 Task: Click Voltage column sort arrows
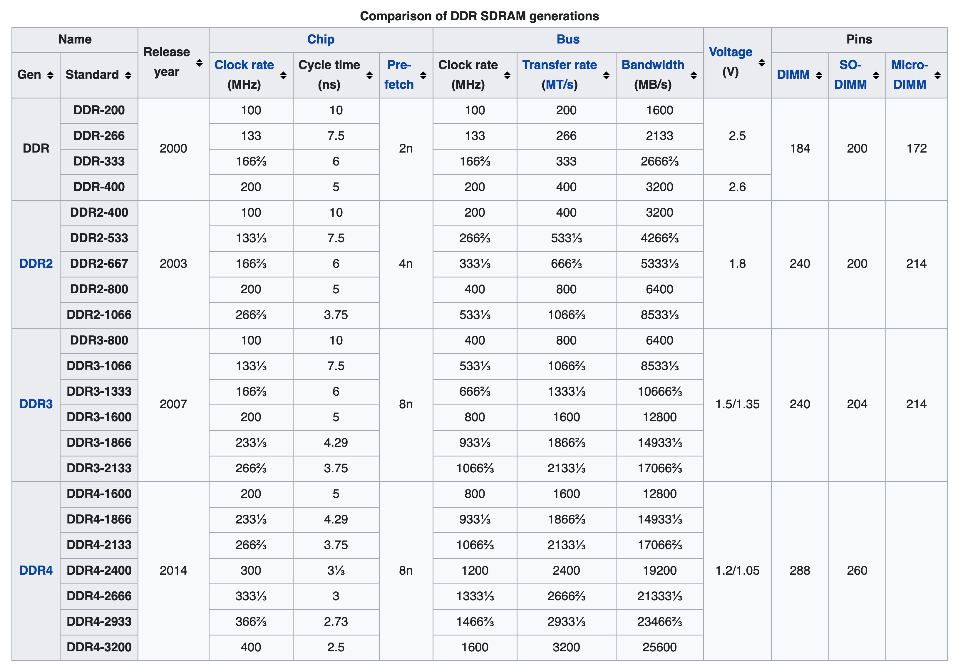pos(761,63)
